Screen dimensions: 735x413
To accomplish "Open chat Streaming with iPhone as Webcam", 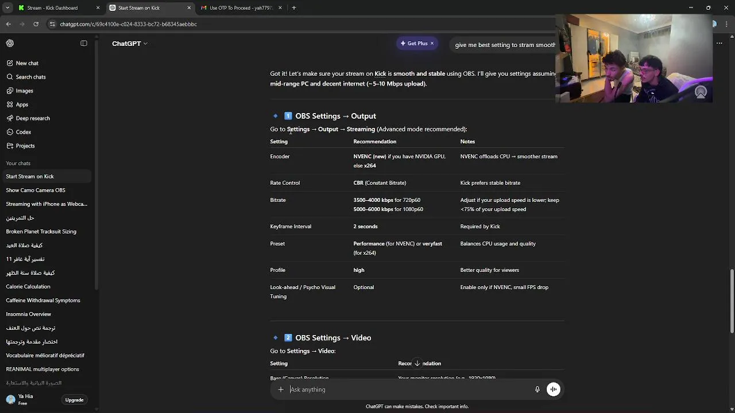I will (47, 204).
